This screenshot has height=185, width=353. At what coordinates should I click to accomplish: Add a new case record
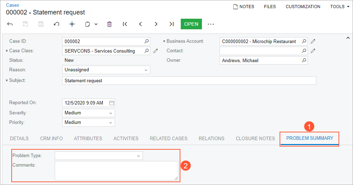72,24
